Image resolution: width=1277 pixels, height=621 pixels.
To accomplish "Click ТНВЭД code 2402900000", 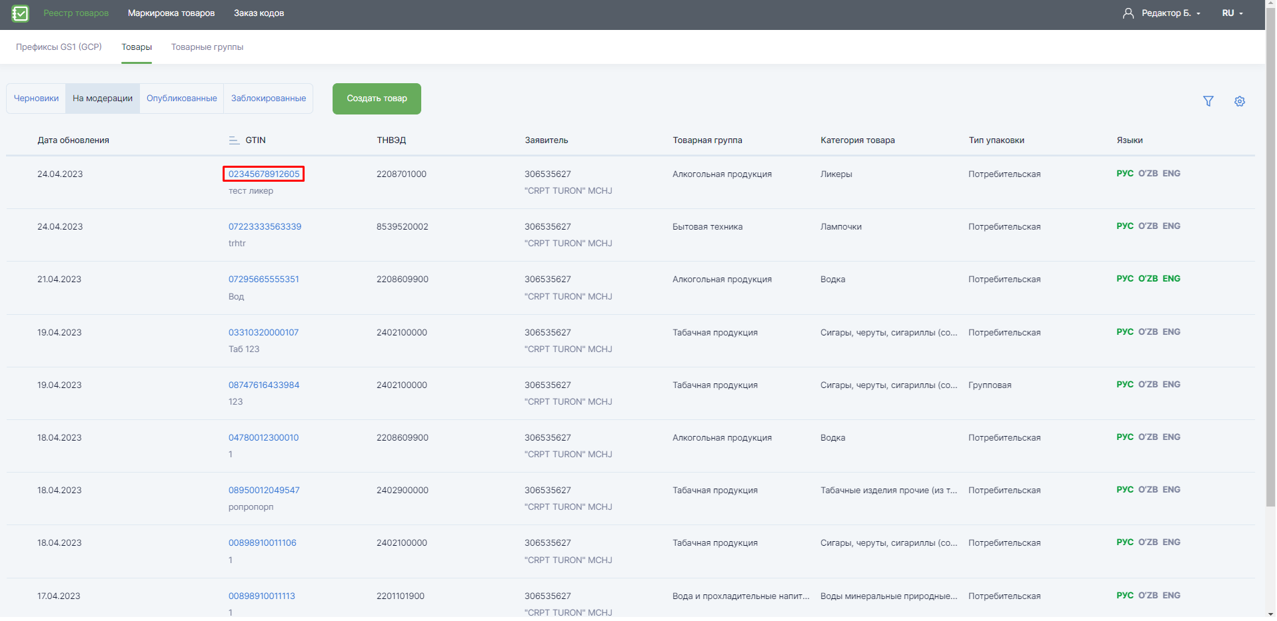I will click(x=403, y=491).
